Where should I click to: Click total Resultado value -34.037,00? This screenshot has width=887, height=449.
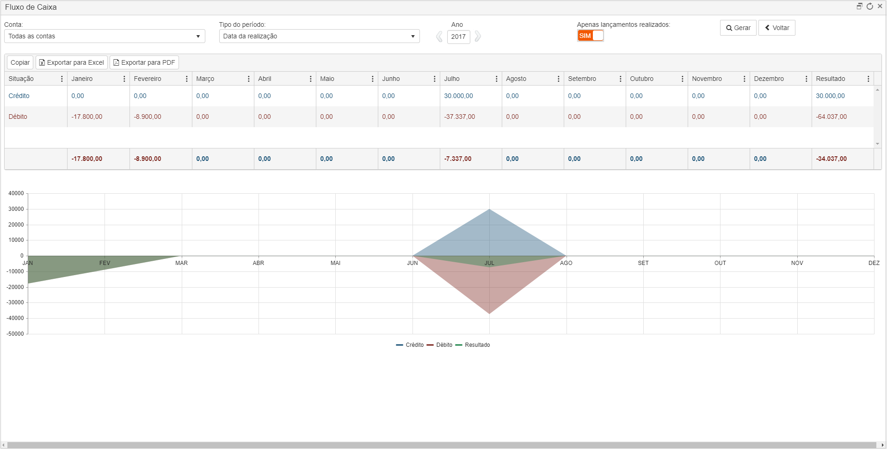pyautogui.click(x=832, y=159)
